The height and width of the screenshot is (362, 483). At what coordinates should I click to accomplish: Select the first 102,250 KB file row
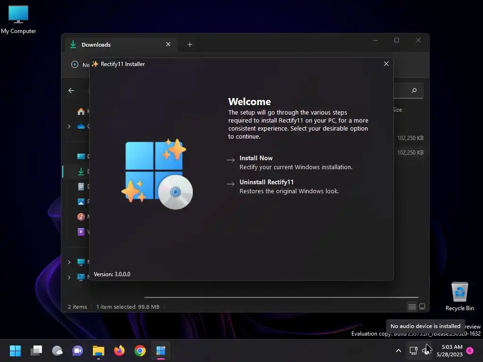click(410, 138)
